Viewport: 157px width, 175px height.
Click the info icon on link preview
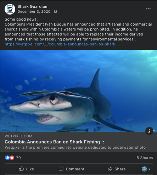tap(149, 131)
